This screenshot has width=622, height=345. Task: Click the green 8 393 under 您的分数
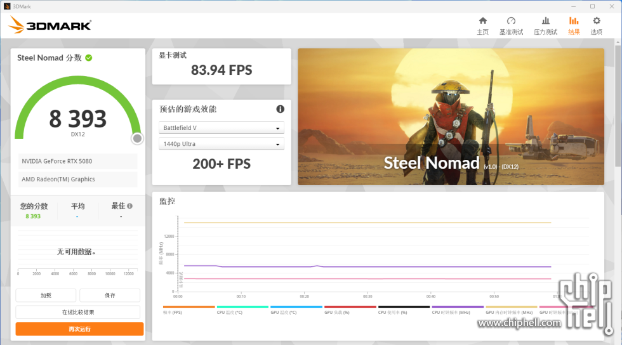(x=33, y=216)
